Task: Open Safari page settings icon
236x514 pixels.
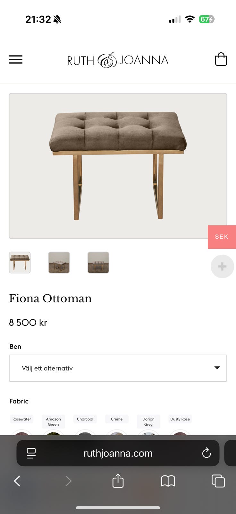Action: (31, 453)
